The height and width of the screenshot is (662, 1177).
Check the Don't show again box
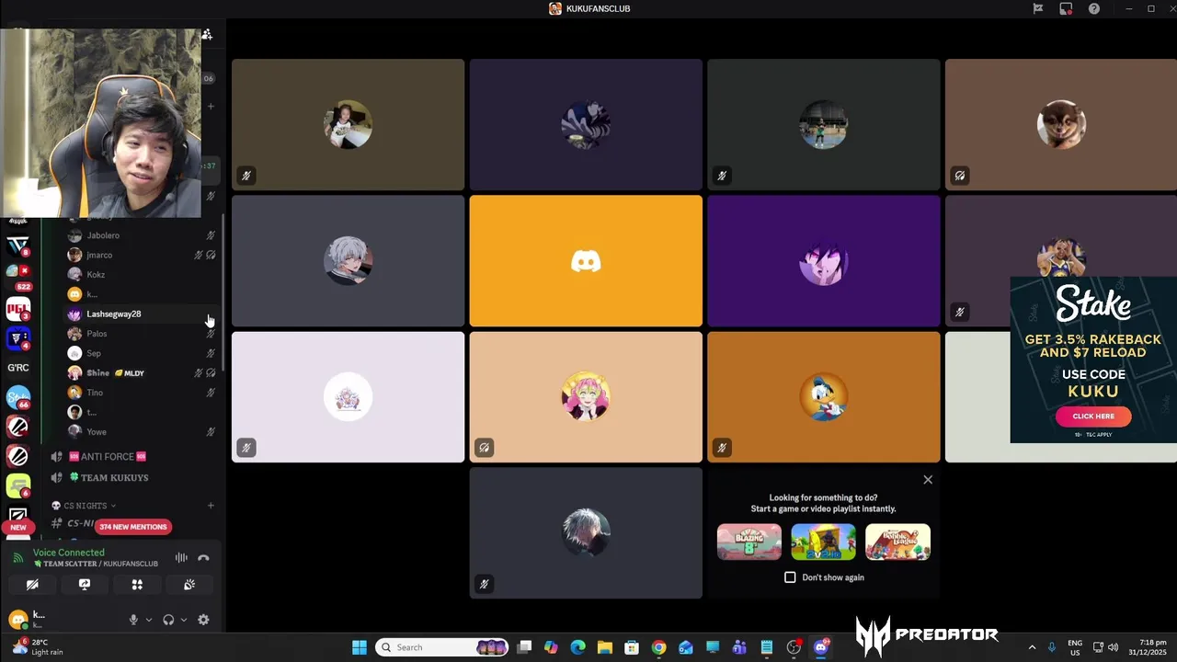tap(790, 577)
